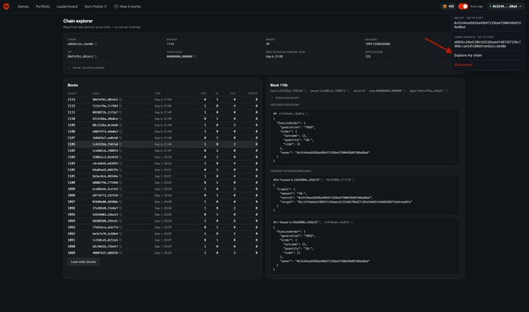This screenshot has height=312, width=529.
Task: Select block row 1089
Action: click(x=163, y=253)
